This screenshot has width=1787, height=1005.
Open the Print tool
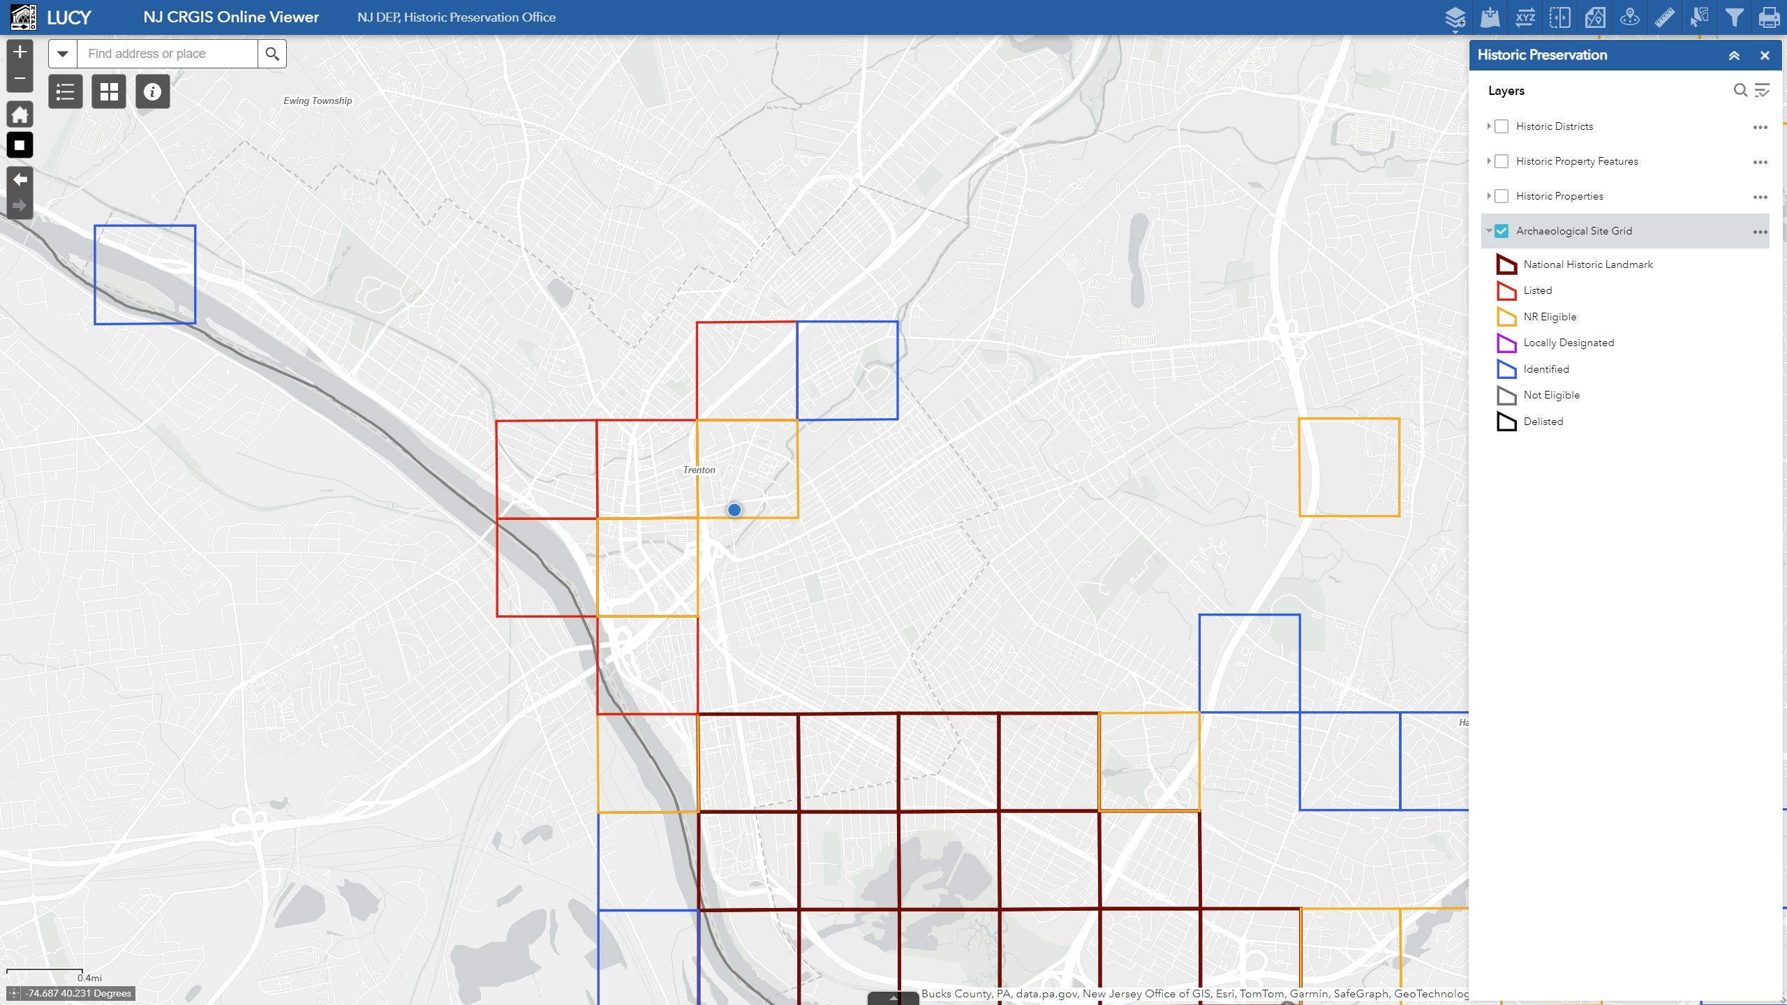click(1769, 17)
